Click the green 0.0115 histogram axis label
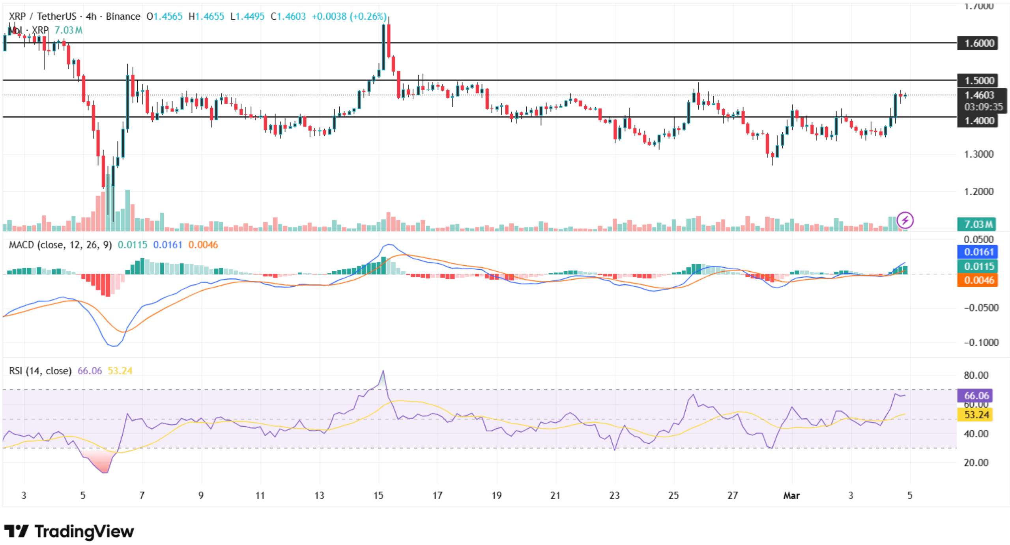 (x=977, y=266)
